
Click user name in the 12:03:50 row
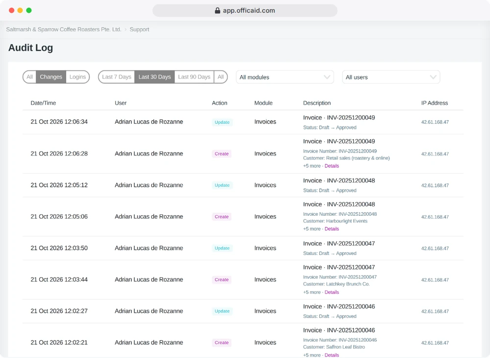pos(149,248)
